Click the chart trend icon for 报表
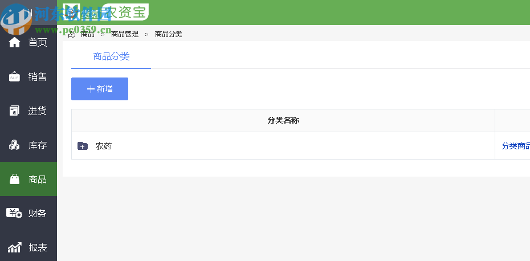Viewport: 530px width, 261px height. tap(14, 247)
